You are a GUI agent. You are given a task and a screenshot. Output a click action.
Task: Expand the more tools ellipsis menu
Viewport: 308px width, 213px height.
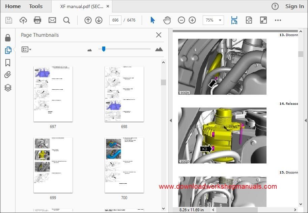click(278, 20)
